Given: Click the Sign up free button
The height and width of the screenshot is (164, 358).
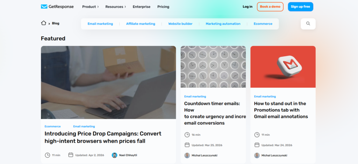Looking at the screenshot, I should [x=300, y=7].
